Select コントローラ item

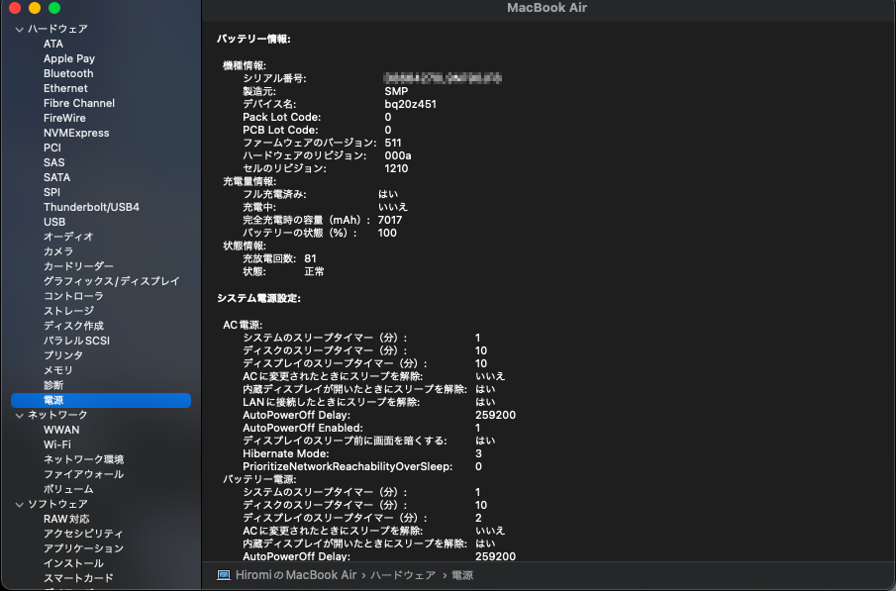click(73, 296)
